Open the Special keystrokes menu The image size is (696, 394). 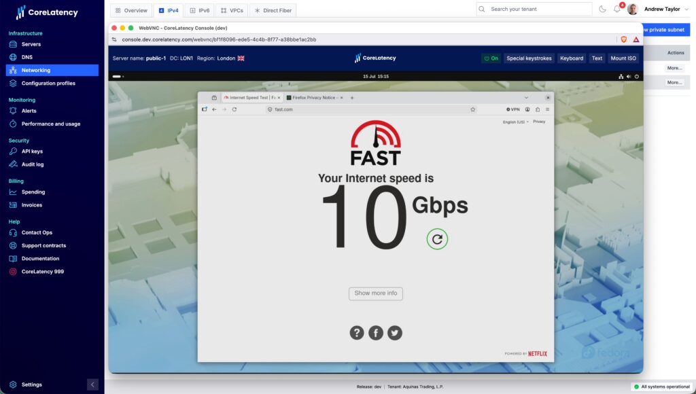coord(529,58)
